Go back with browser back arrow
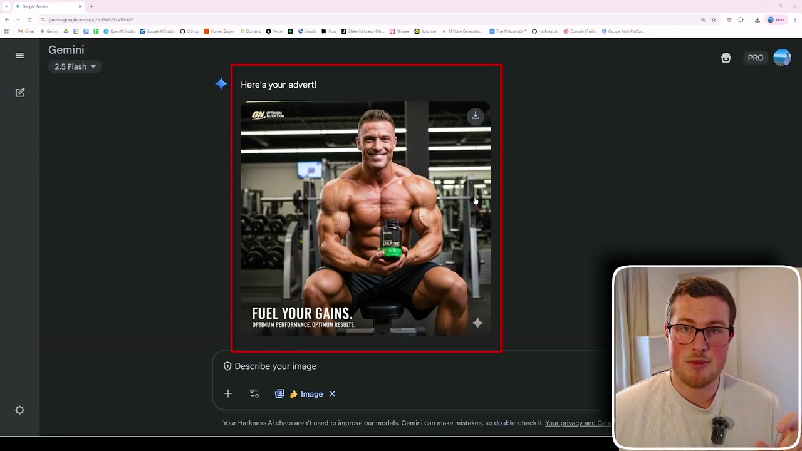Image resolution: width=802 pixels, height=451 pixels. tap(7, 19)
